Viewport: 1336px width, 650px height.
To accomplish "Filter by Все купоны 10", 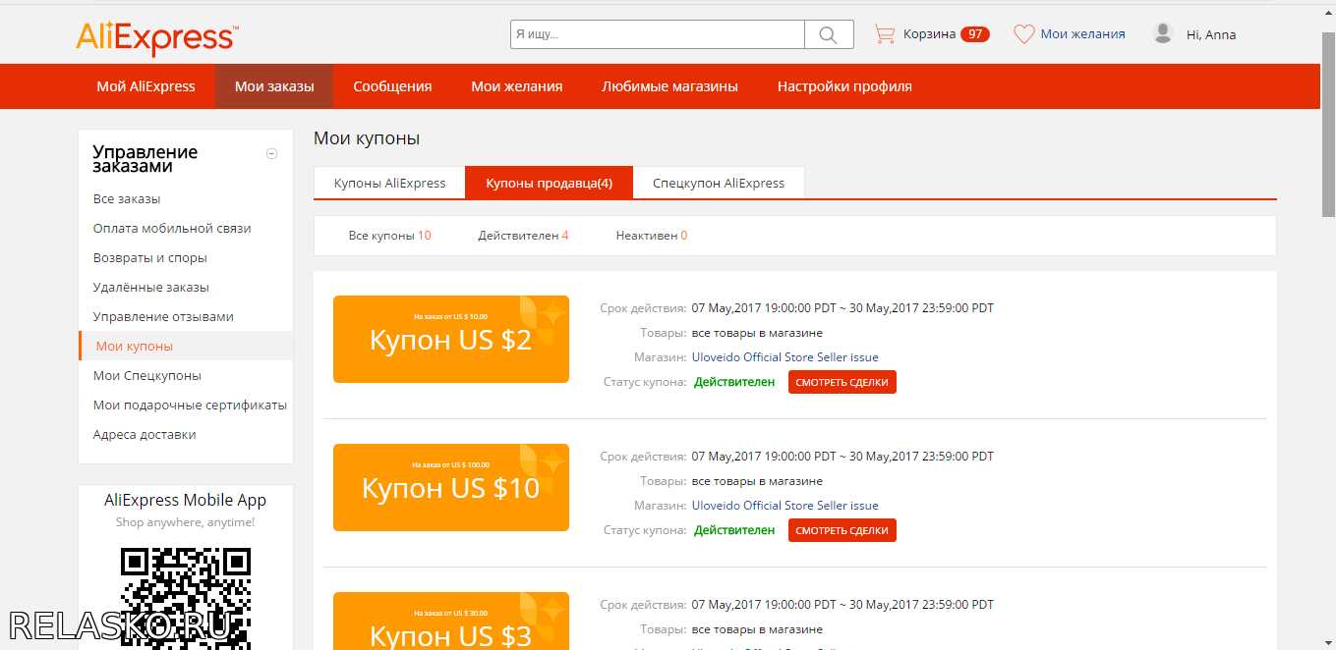I will point(389,236).
